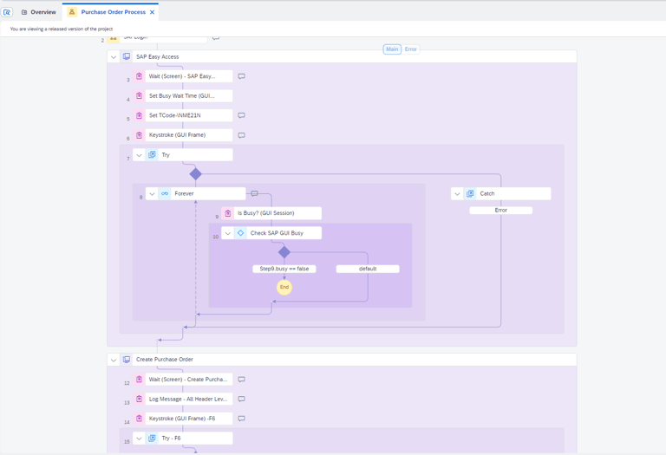This screenshot has height=455, width=666.
Task: Collapse the Try block at step 7
Action: (139, 155)
